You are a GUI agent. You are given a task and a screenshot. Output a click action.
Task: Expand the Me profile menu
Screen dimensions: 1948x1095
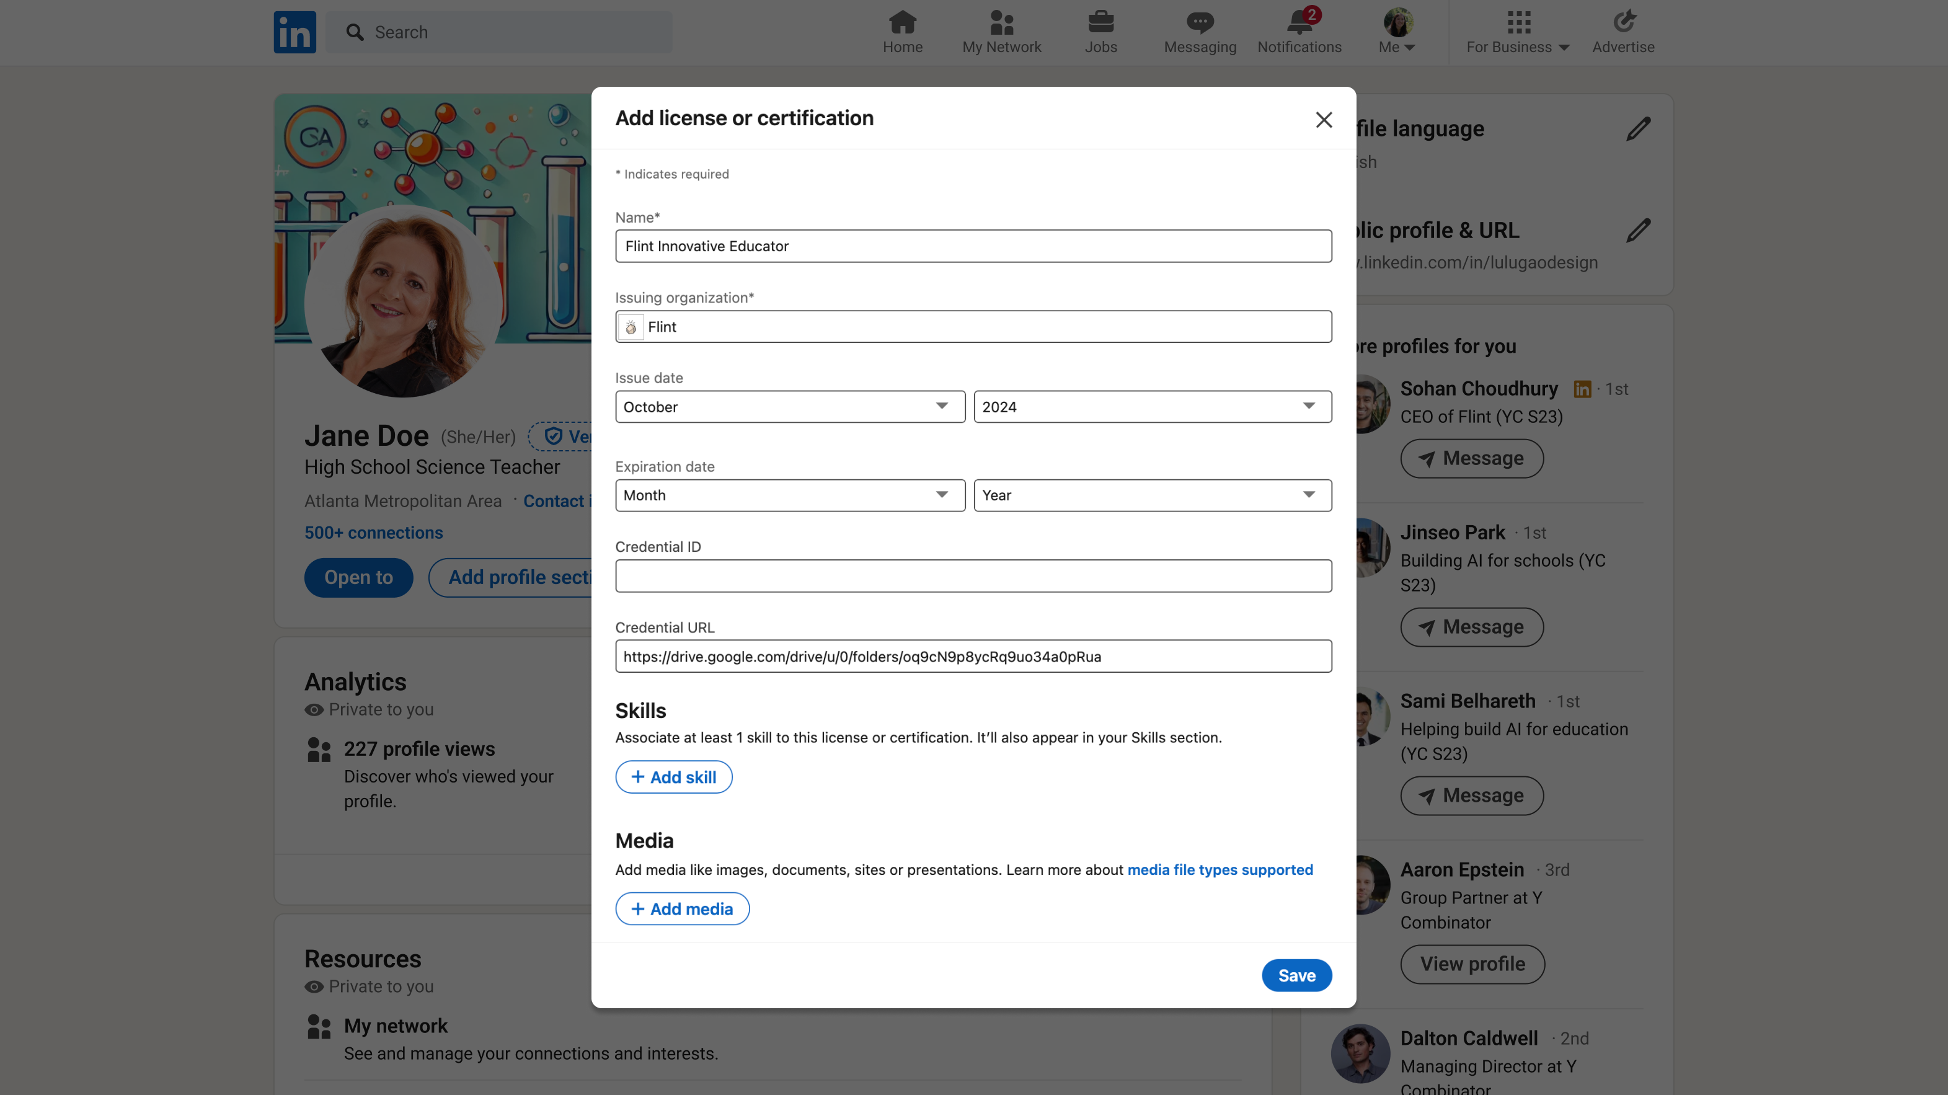point(1397,32)
